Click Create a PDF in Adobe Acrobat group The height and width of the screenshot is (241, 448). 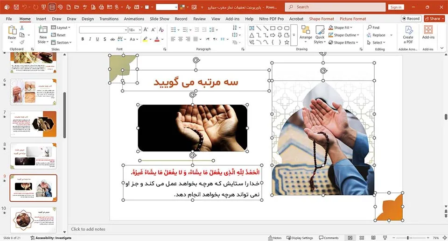point(408,35)
